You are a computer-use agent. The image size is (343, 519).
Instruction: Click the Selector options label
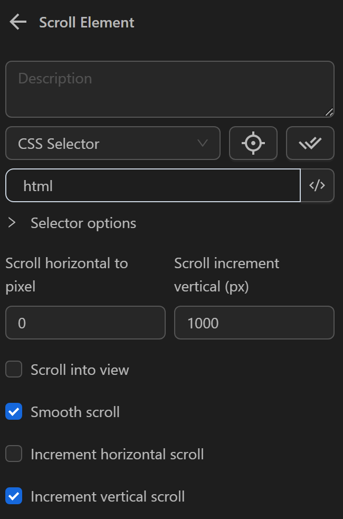tap(82, 223)
